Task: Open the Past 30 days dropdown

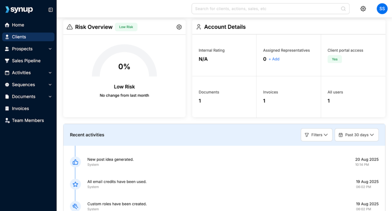Action: [356, 135]
